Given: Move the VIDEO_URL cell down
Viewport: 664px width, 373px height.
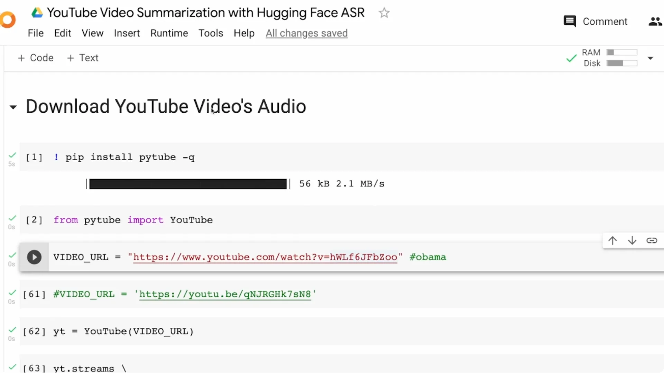Looking at the screenshot, I should (x=632, y=240).
